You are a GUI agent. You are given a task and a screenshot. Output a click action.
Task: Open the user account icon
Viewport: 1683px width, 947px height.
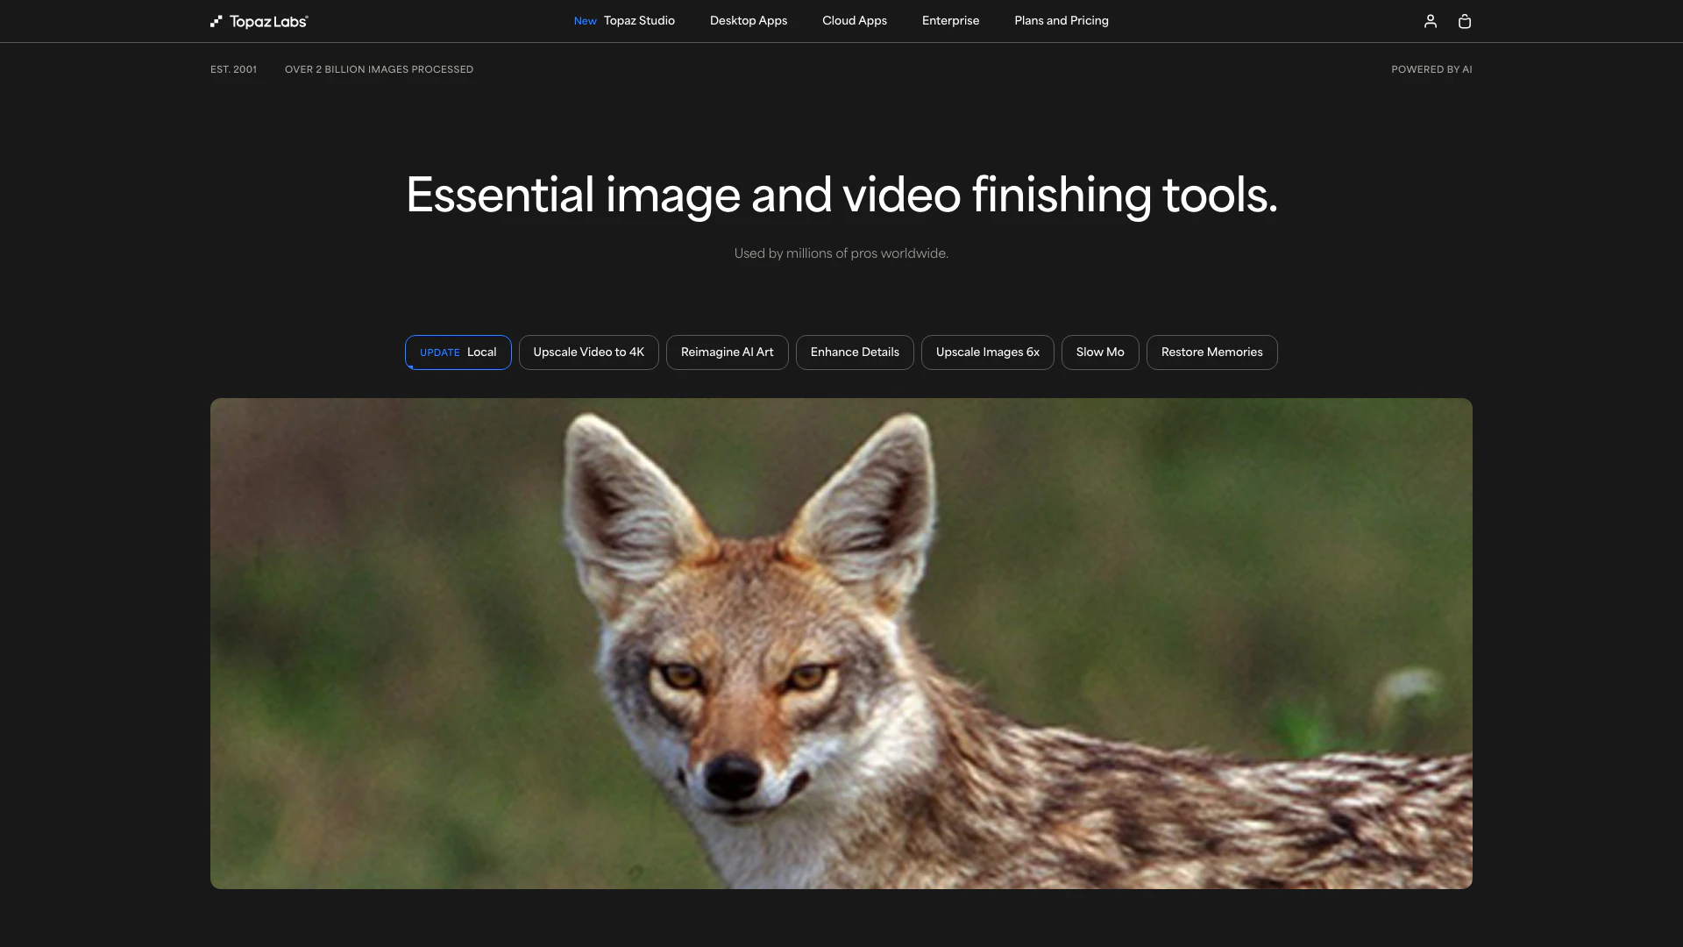[1430, 20]
